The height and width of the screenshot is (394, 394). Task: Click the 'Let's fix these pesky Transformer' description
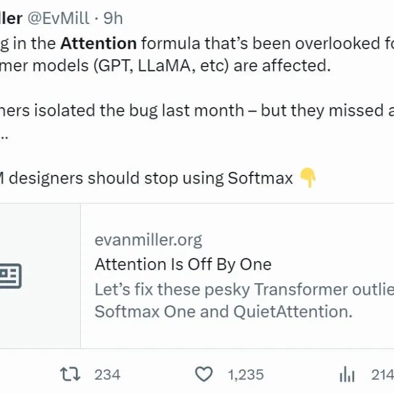244,289
